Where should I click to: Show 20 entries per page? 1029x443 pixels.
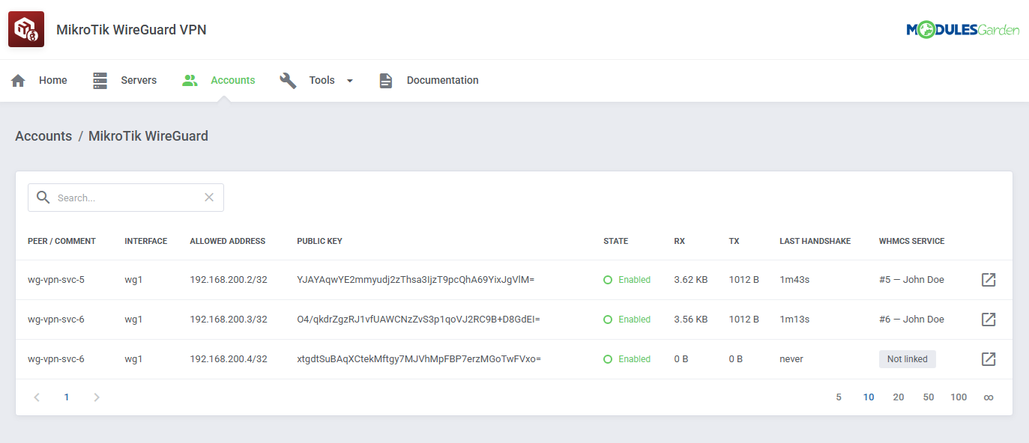(x=899, y=397)
